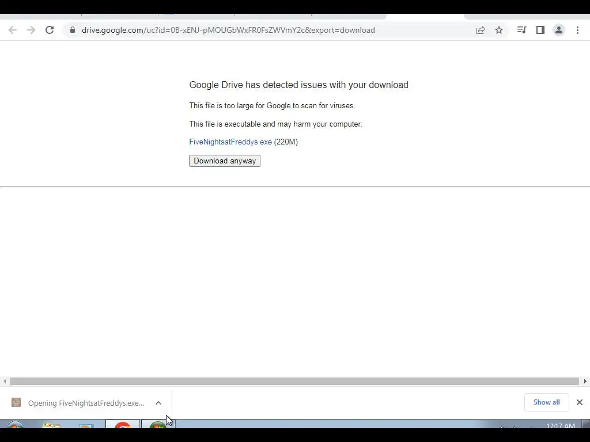Open the media control icon

pos(521,30)
